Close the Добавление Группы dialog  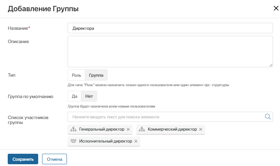coord(276,8)
